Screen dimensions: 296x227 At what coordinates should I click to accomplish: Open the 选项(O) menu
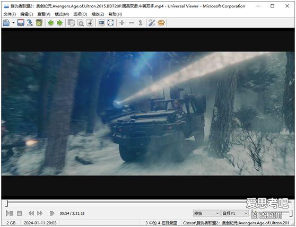[80, 14]
